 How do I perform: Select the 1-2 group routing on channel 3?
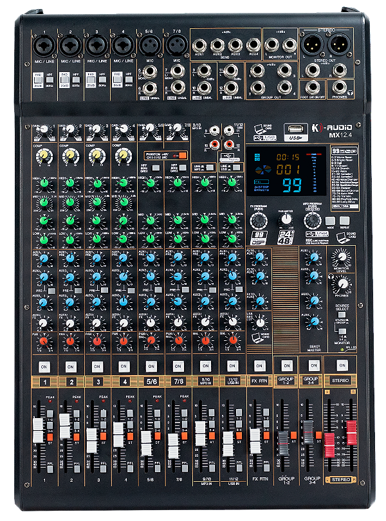pyautogui.click(x=104, y=414)
